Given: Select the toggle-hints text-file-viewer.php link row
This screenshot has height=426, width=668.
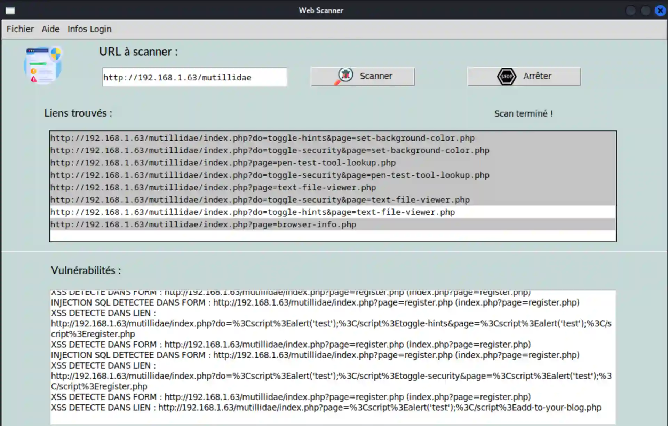Looking at the screenshot, I should (253, 212).
